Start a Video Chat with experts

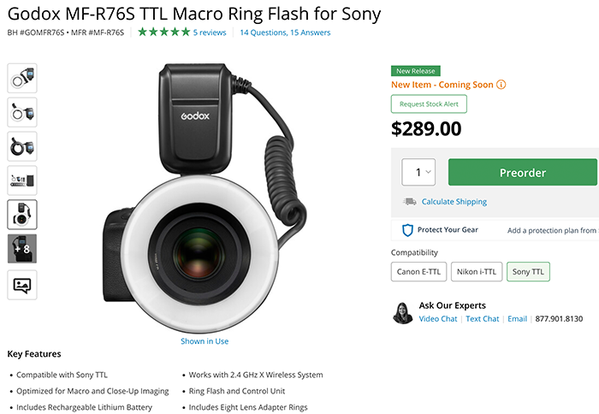(x=438, y=319)
